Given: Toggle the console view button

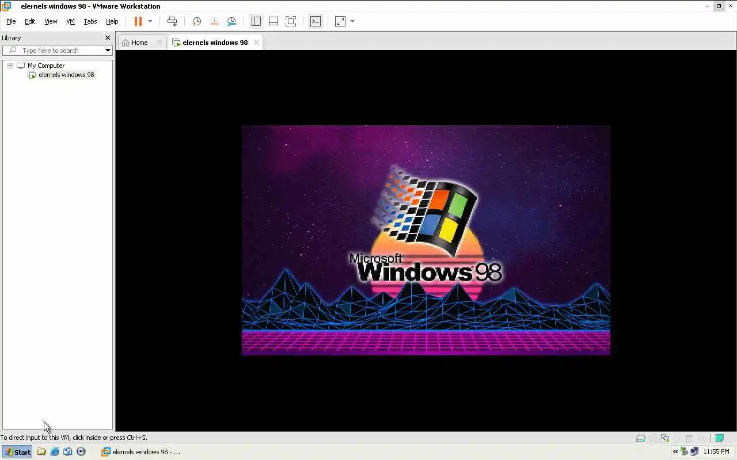Looking at the screenshot, I should click(x=316, y=21).
